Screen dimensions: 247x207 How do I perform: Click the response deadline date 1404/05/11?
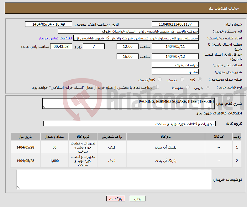(175, 46)
